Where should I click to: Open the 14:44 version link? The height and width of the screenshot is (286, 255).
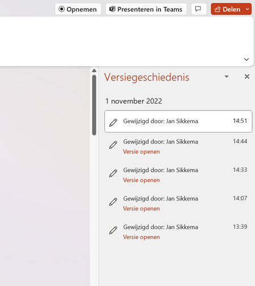[x=141, y=152]
